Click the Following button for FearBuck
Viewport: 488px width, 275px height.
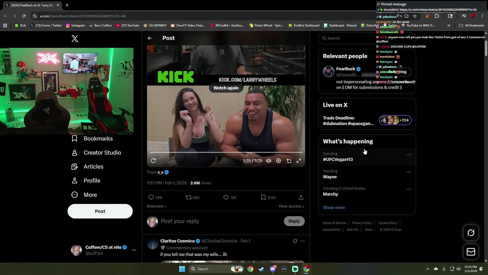pyautogui.click(x=397, y=72)
